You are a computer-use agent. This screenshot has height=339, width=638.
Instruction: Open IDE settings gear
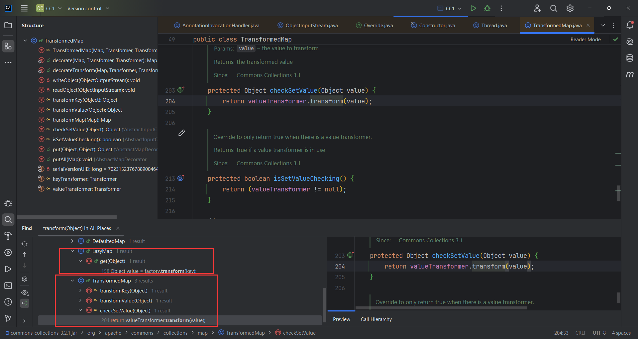pyautogui.click(x=570, y=8)
